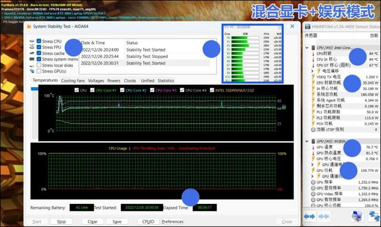Click the greyed double-arrow icon in HWiNFO toolbar

click(323, 216)
